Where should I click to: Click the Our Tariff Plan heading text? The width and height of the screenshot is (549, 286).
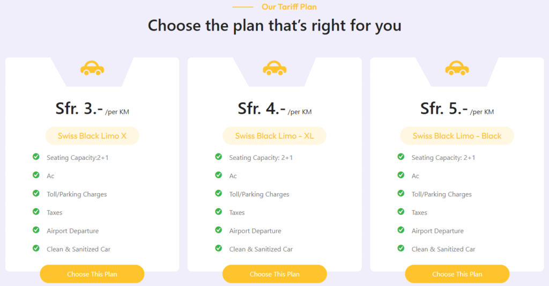click(x=289, y=7)
